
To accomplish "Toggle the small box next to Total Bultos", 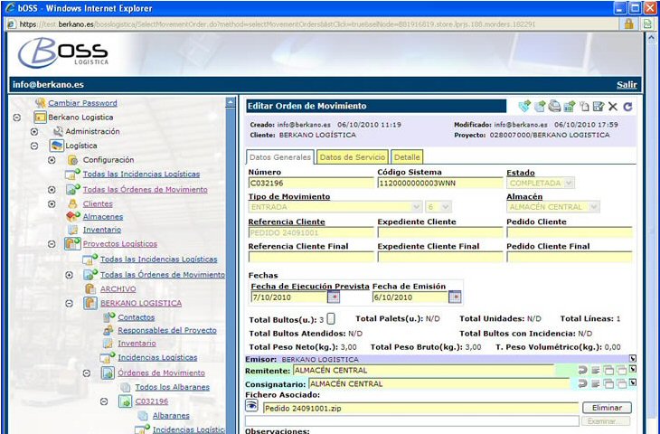I will tap(331, 318).
